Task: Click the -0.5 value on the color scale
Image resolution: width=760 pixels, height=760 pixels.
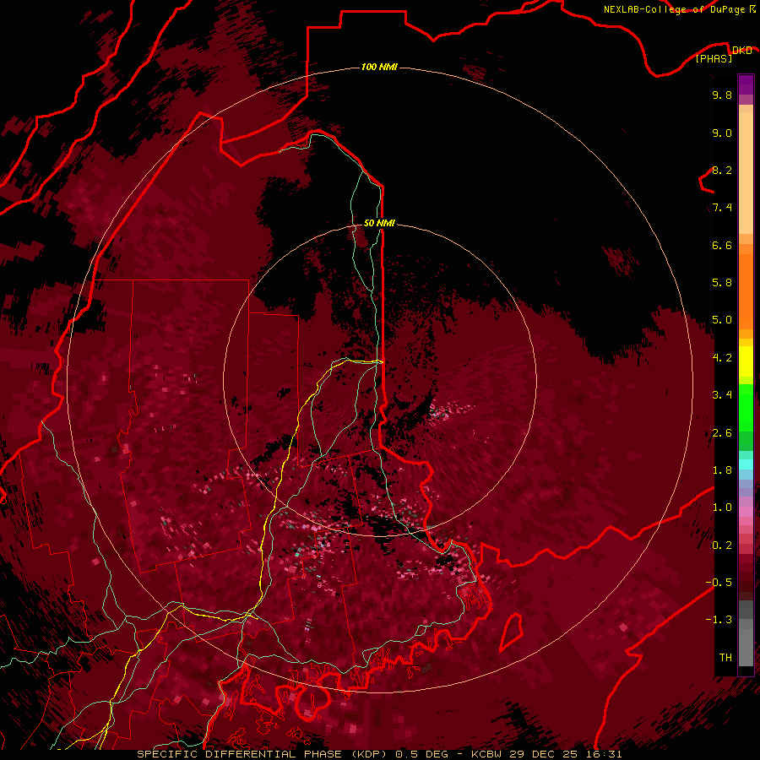Action: [x=719, y=583]
